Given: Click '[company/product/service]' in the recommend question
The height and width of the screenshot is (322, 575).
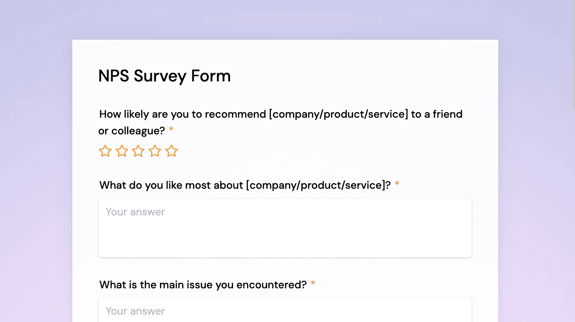Looking at the screenshot, I should point(339,114).
